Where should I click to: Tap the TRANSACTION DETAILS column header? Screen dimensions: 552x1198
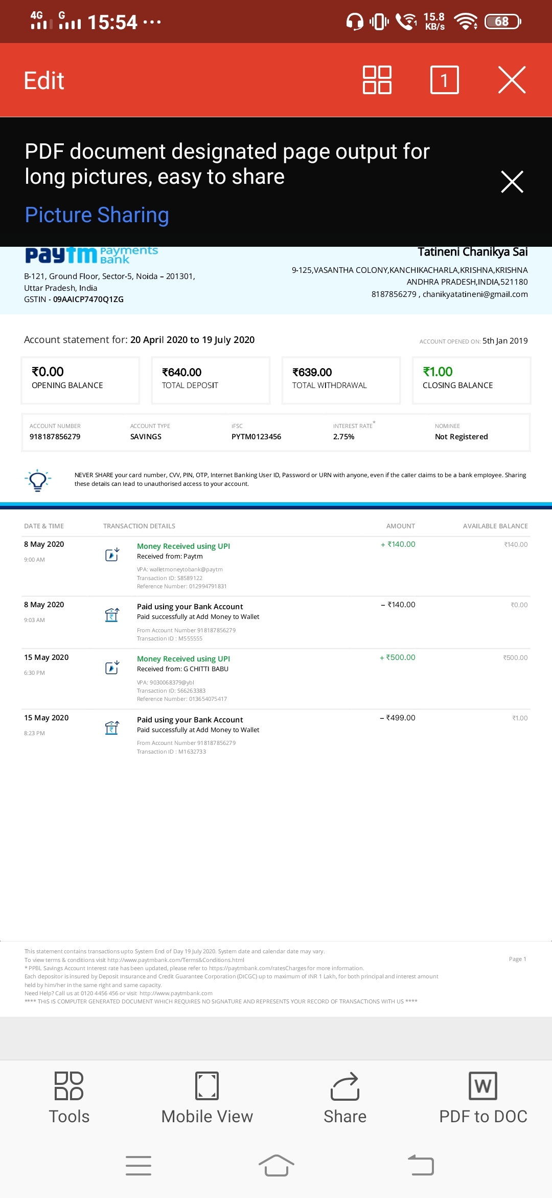click(139, 526)
